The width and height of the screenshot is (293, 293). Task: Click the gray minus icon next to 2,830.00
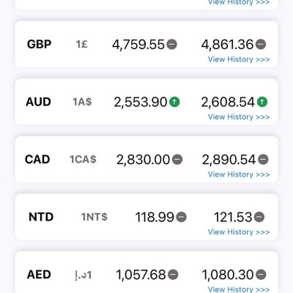point(177,160)
